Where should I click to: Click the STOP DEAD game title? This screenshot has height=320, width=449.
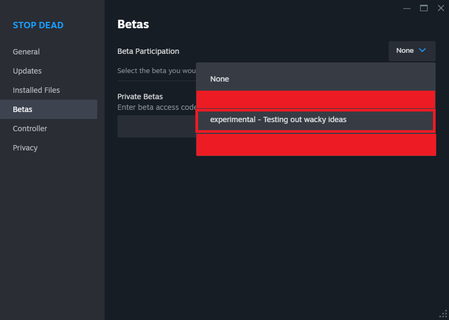point(38,26)
